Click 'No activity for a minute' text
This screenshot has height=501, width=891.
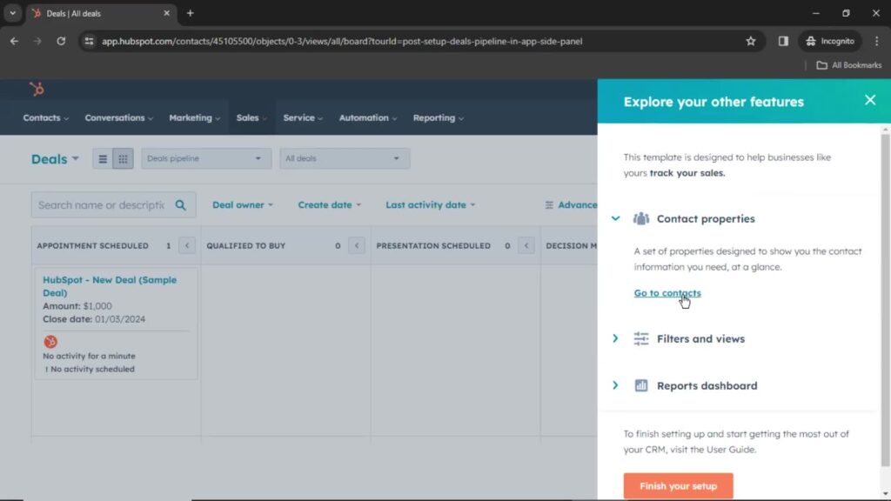[x=90, y=356]
